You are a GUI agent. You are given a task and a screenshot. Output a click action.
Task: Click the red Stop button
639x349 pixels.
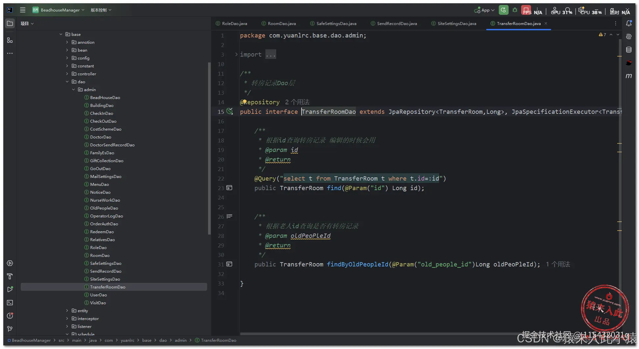coord(526,10)
